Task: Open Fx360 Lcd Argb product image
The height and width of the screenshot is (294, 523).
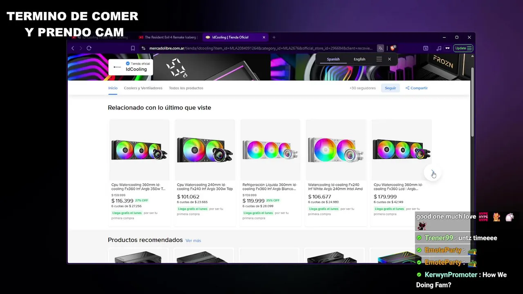Action: (x=401, y=150)
